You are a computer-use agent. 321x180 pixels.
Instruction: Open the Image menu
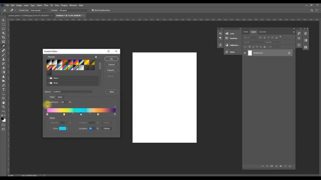pos(19,5)
